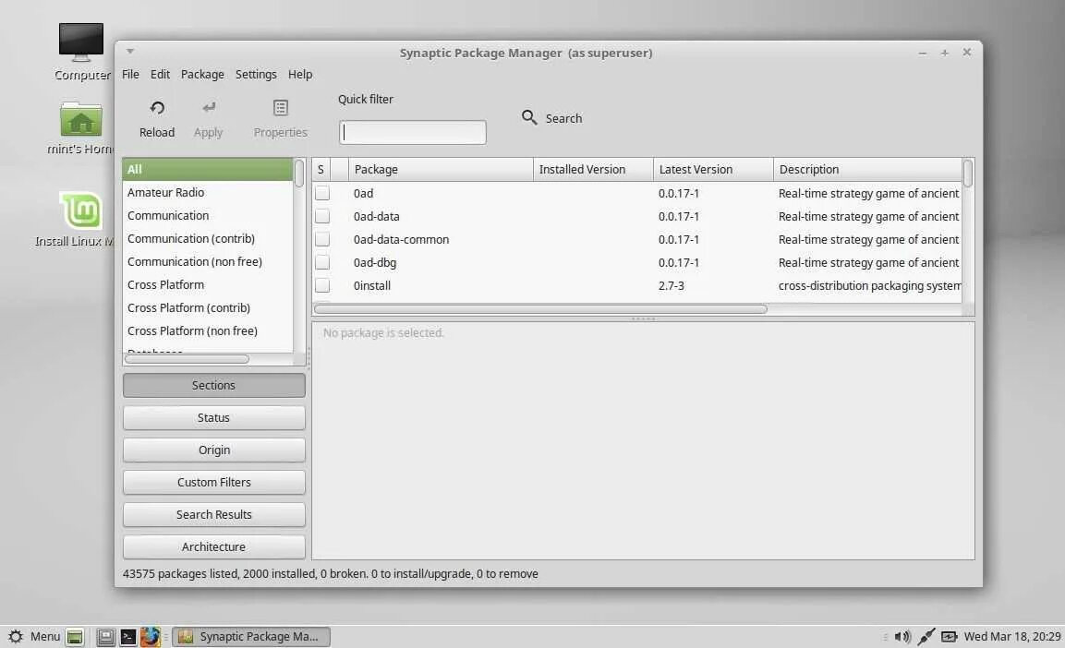Click inside the Quick filter text field
Image resolution: width=1065 pixels, height=648 pixels.
coord(413,132)
